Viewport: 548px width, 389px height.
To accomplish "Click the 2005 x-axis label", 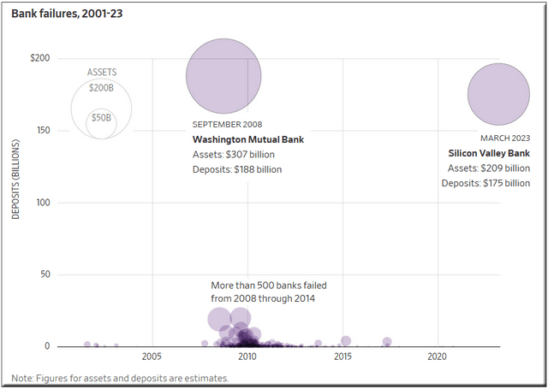I will [x=152, y=357].
